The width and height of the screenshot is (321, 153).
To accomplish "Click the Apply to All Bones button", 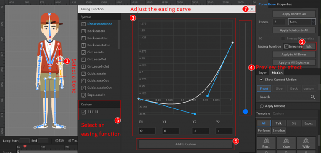I will coord(294,55).
